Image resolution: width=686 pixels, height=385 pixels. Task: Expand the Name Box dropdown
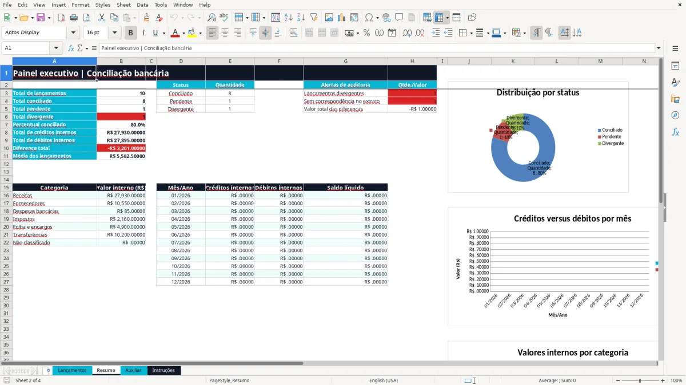pyautogui.click(x=56, y=48)
